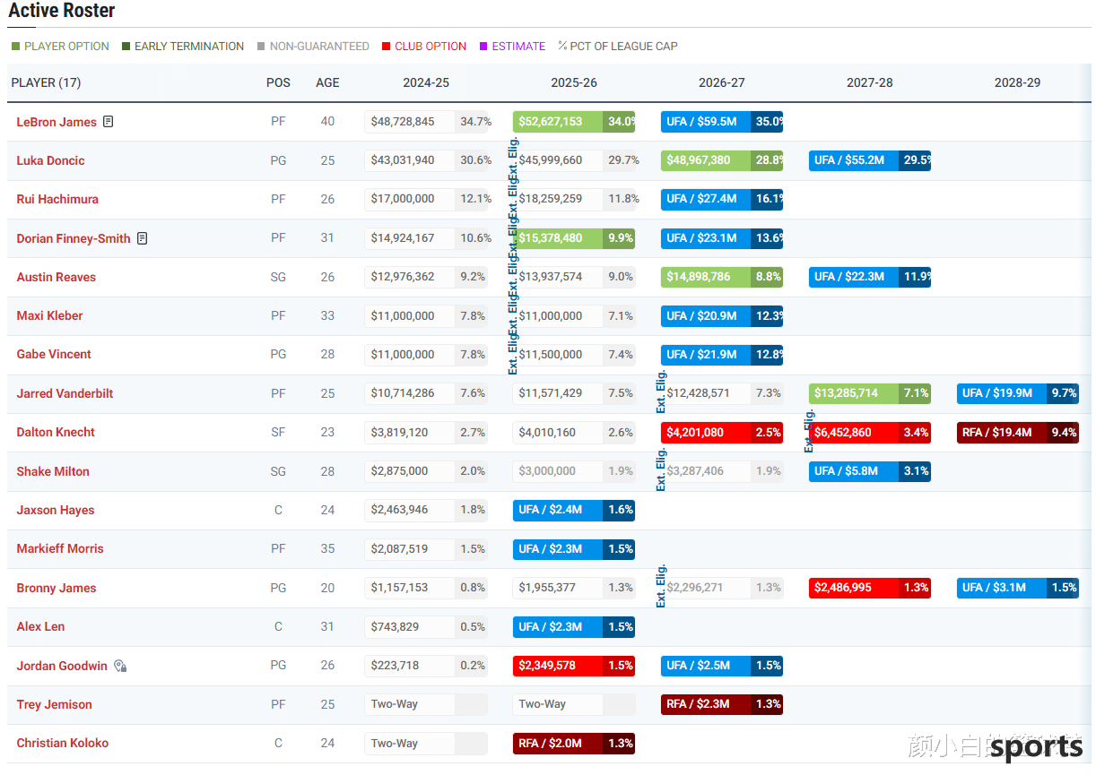Click Luka Doncic's $43,031,940 salary

point(426,160)
